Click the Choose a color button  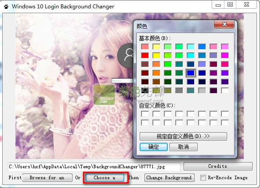click(105, 178)
